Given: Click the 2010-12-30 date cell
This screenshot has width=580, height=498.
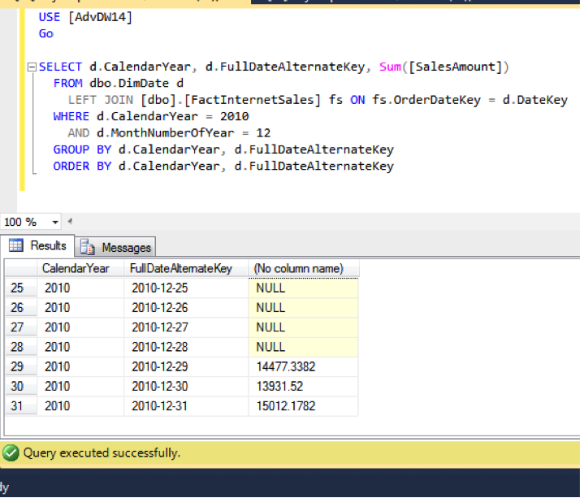Looking at the screenshot, I should pyautogui.click(x=186, y=386).
